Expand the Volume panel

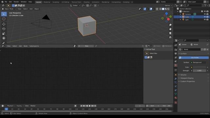click(183, 75)
